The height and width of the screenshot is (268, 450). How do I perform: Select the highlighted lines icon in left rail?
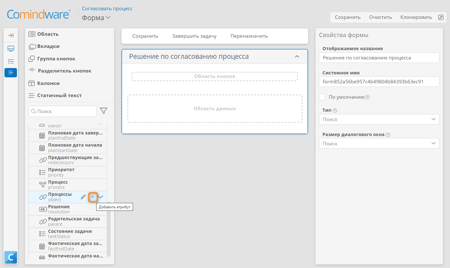(x=11, y=73)
